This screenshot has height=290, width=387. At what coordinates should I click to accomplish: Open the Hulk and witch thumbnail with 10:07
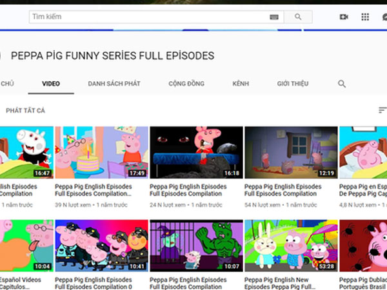pos(196,246)
